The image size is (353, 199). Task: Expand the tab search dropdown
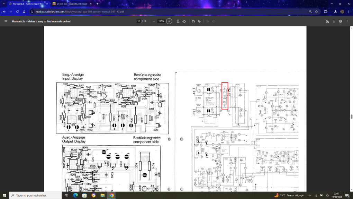click(3, 3)
